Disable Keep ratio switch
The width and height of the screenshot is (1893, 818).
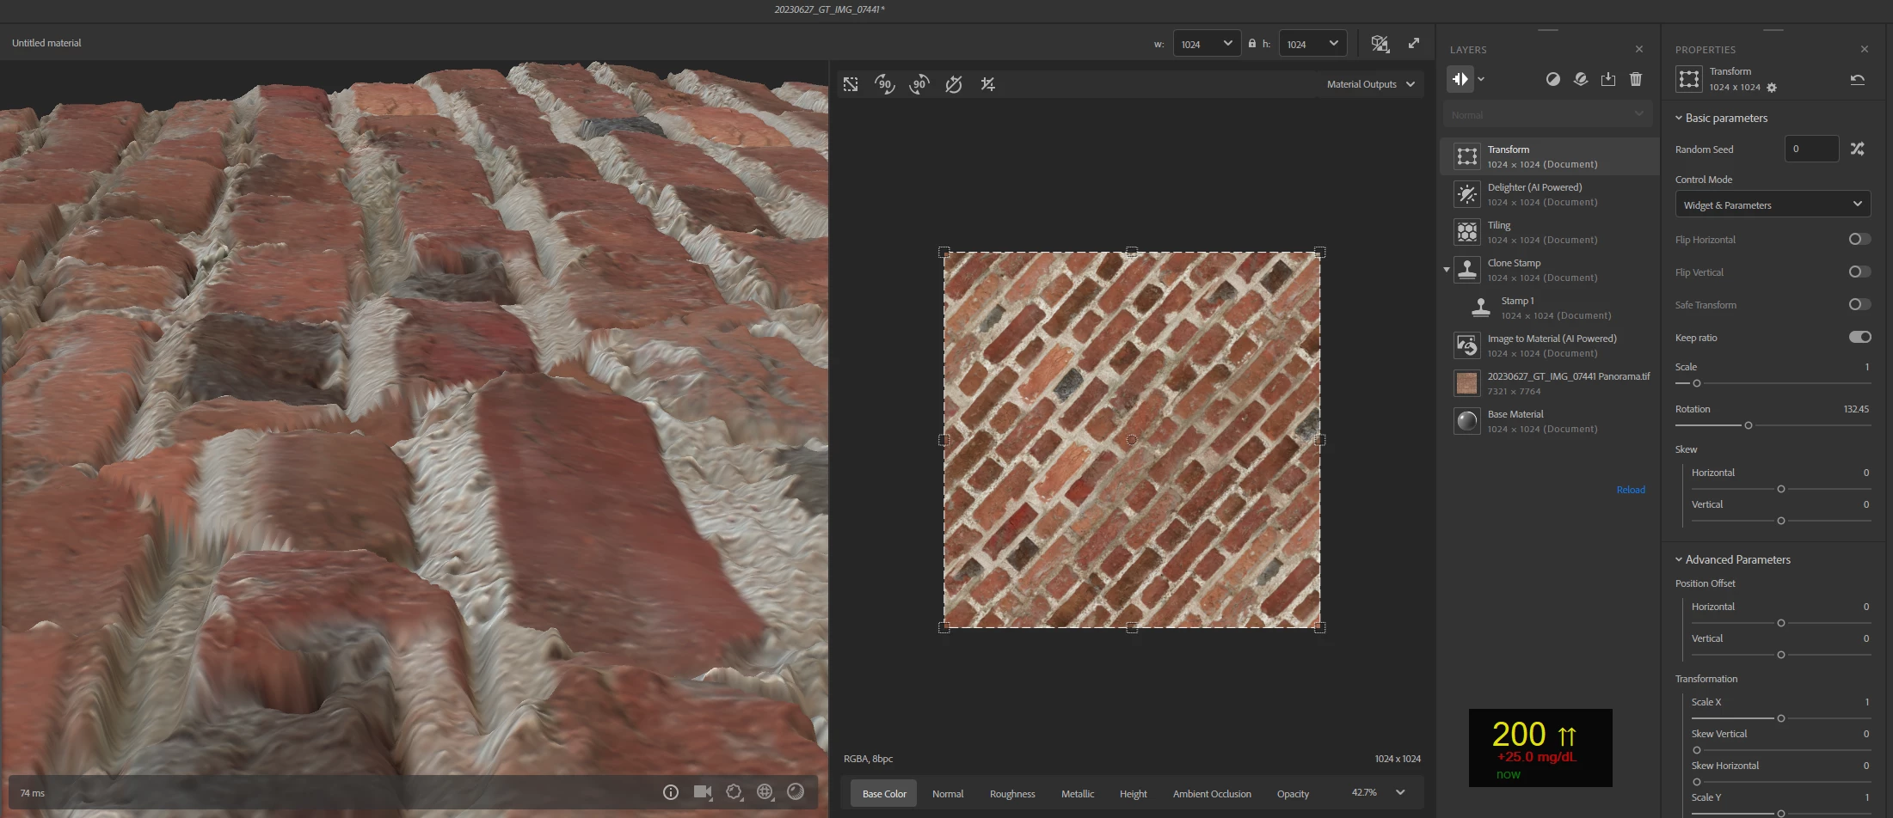(1859, 337)
